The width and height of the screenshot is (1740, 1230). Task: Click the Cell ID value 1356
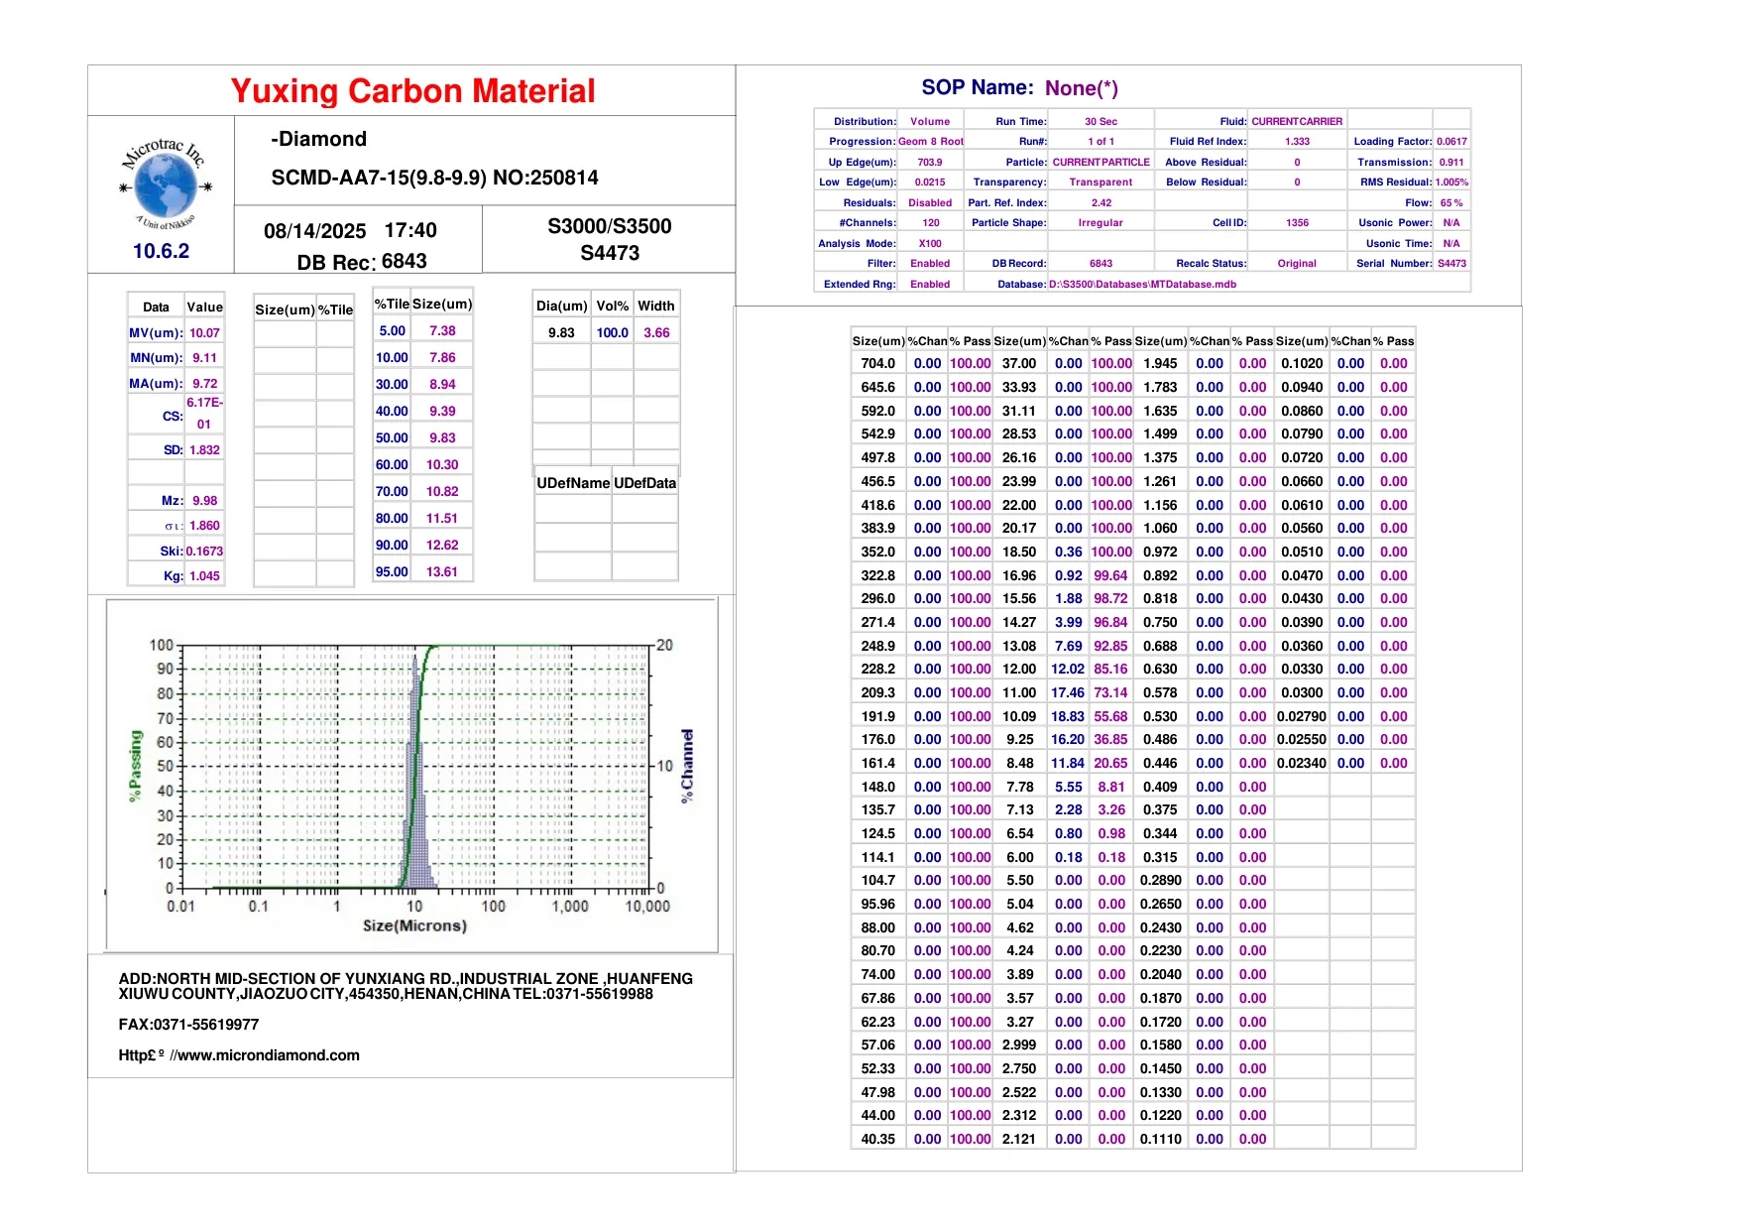tap(1297, 223)
